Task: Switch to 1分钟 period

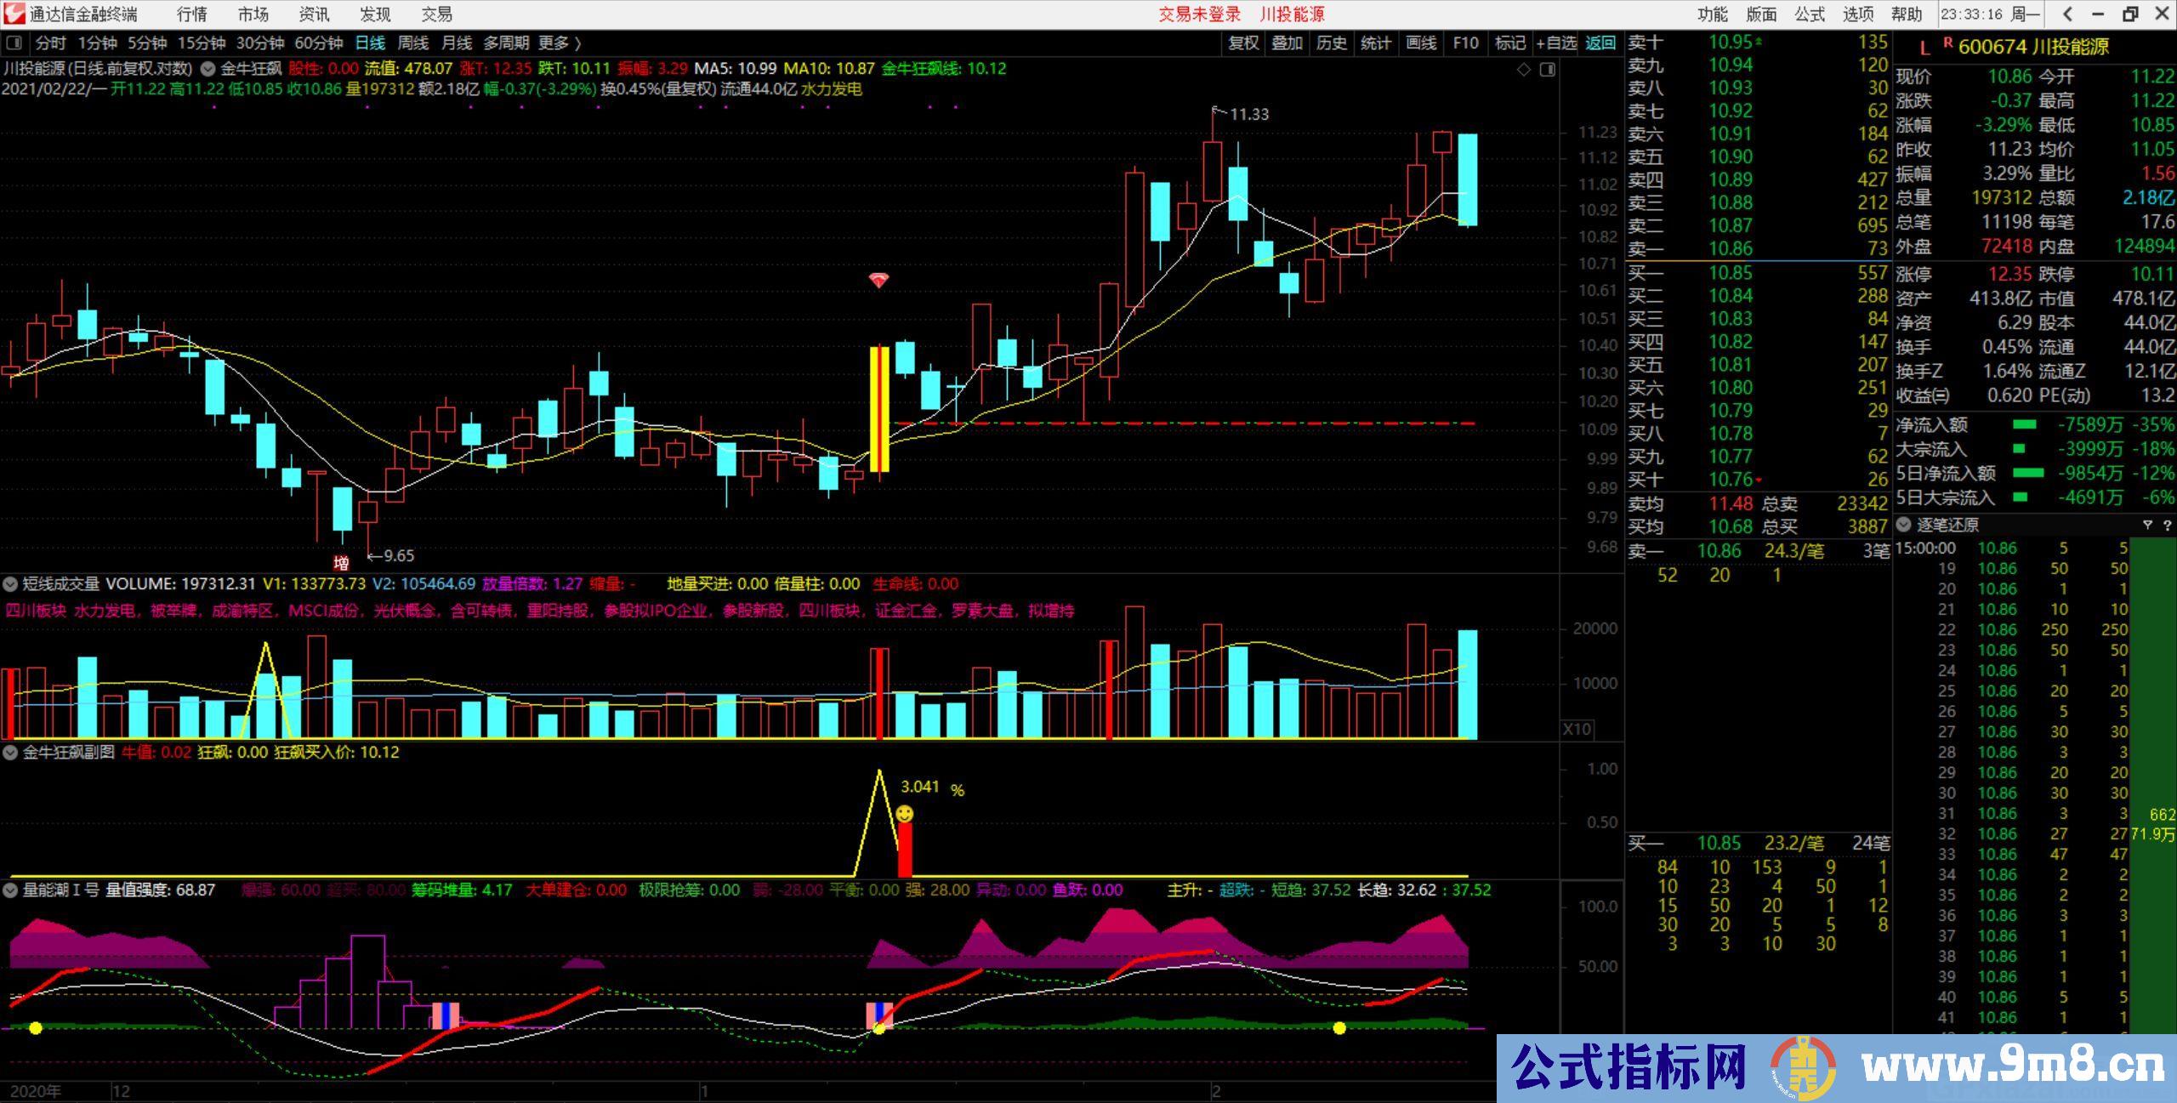Action: click(97, 43)
